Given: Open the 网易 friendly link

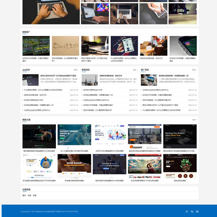Looking at the screenshot, I should [34, 195].
